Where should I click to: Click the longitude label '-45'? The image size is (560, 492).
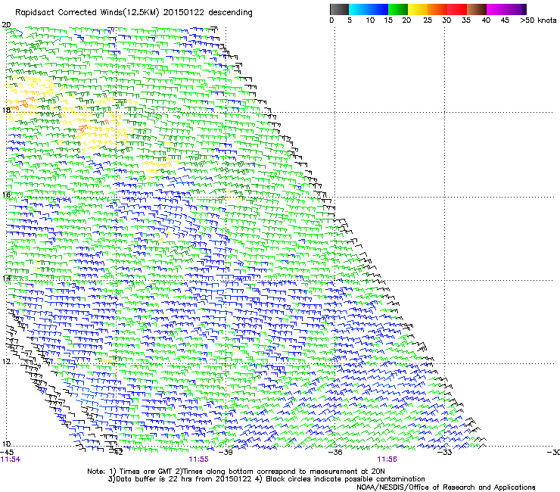pyautogui.click(x=7, y=453)
